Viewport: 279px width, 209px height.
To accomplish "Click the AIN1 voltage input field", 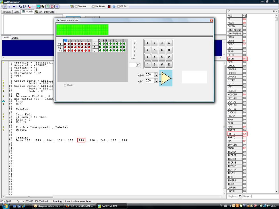I will click(149, 80).
